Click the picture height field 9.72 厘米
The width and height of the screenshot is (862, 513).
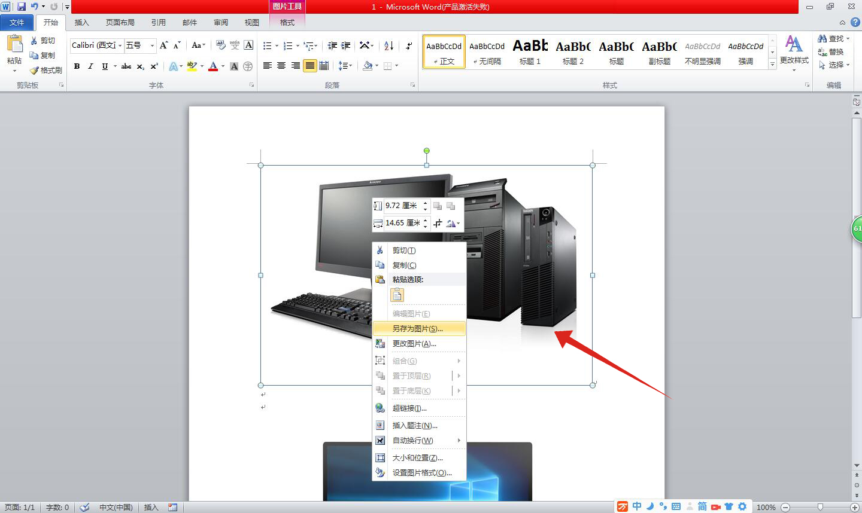(403, 206)
